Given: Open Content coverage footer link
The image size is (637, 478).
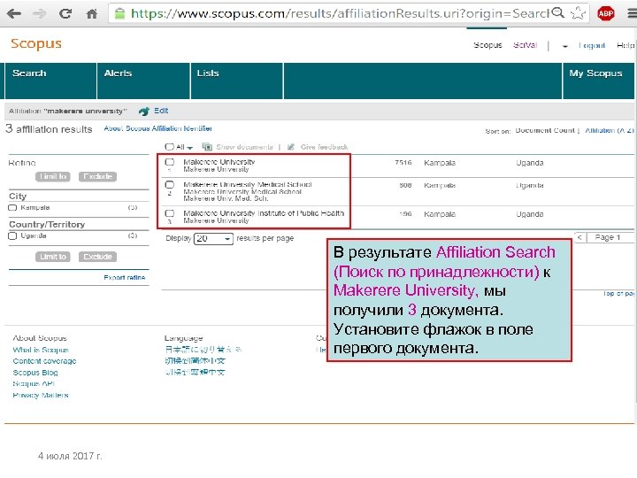Looking at the screenshot, I should pyautogui.click(x=44, y=361).
